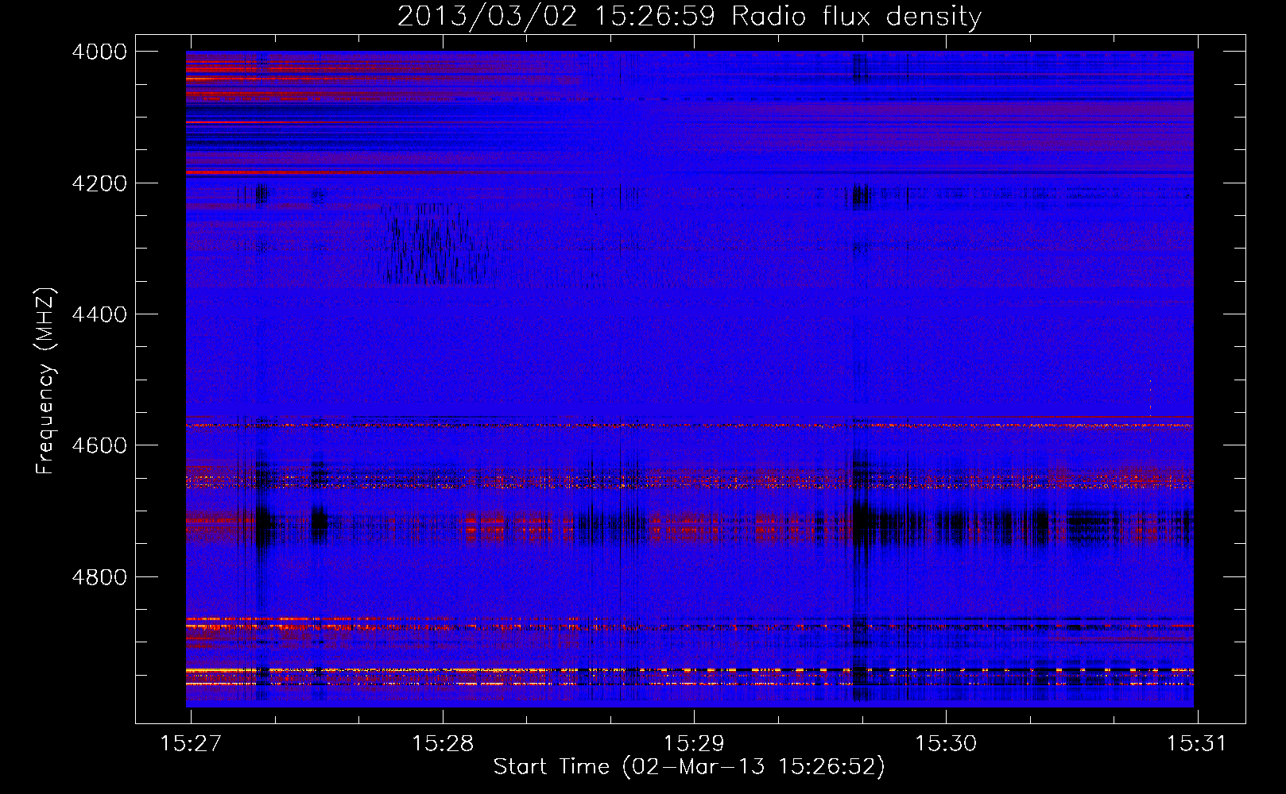Select the 4600 frequency tick label
Viewport: 1286px width, 794px height.
(x=99, y=445)
